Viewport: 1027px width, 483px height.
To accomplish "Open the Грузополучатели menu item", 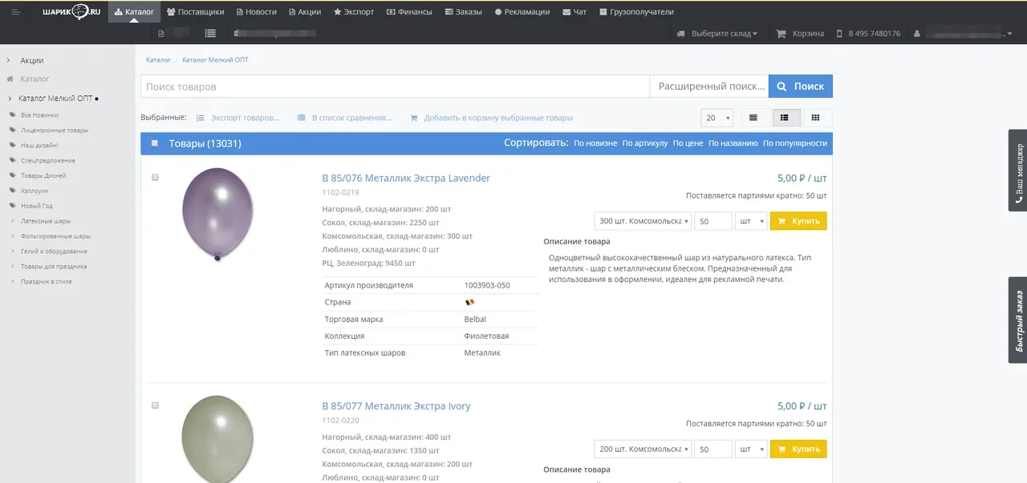I will tap(636, 12).
